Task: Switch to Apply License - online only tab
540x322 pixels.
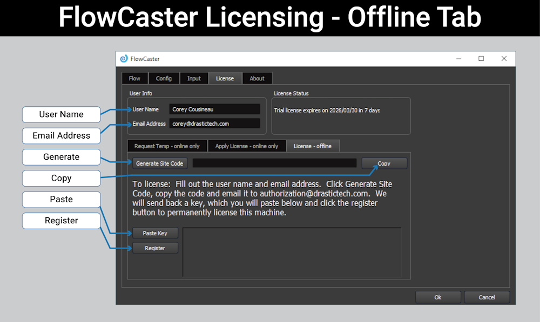Action: [x=247, y=146]
